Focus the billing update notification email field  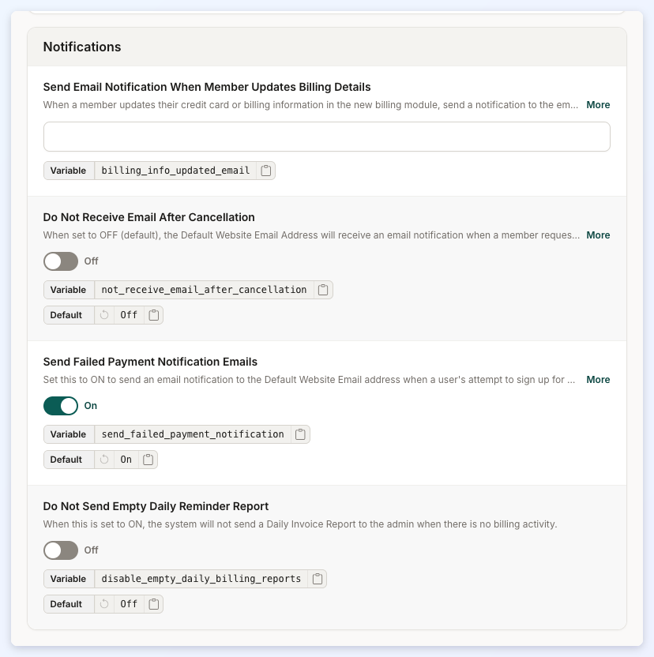[x=327, y=137]
